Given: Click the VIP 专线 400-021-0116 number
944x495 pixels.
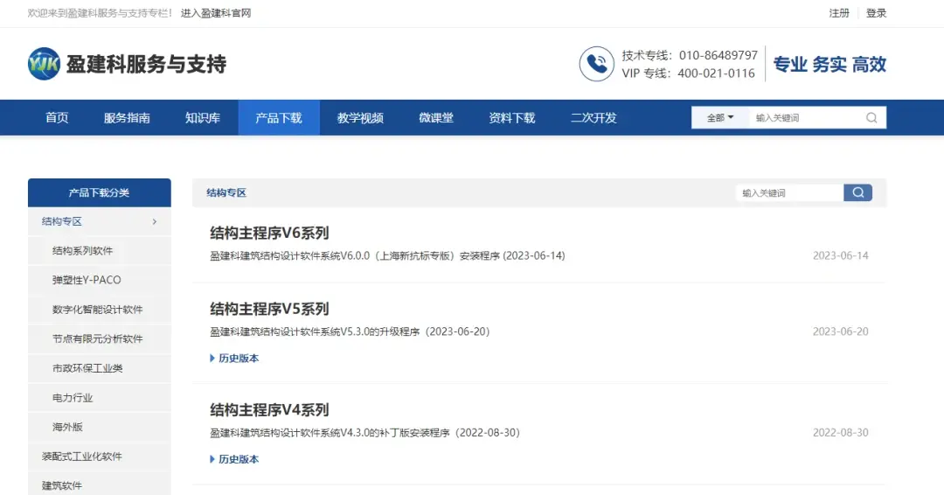Looking at the screenshot, I should [688, 73].
